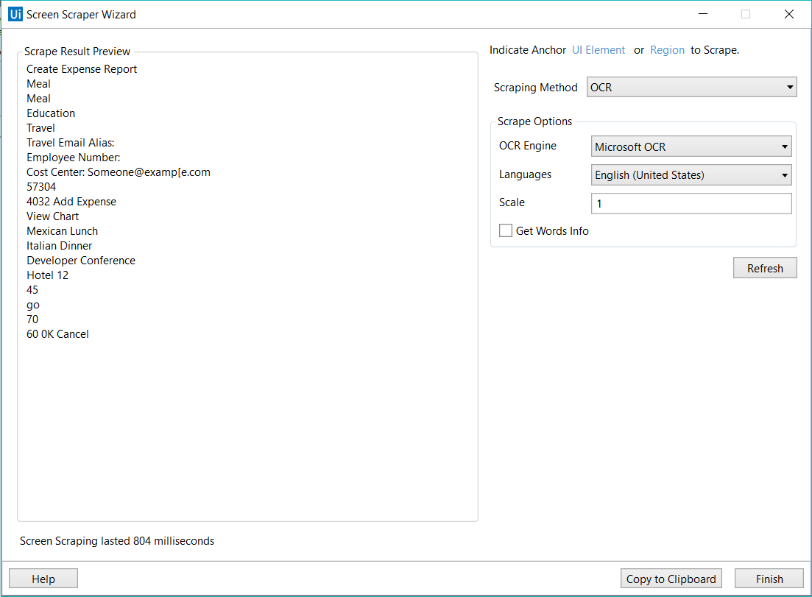Choose the Region link to scrape
Image resolution: width=812 pixels, height=597 pixels.
pyautogui.click(x=667, y=50)
